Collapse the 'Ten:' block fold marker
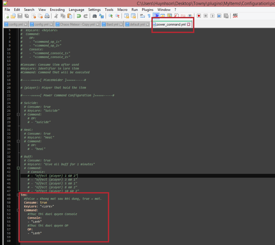This screenshot has width=275, height=245. coord(18,195)
